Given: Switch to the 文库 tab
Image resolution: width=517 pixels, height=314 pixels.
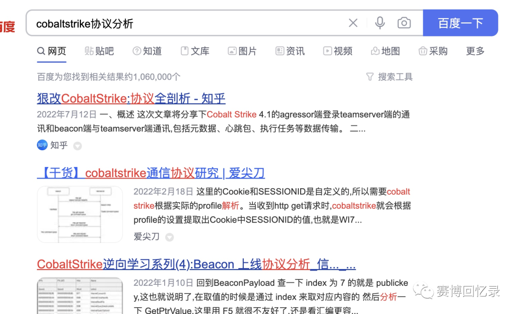Looking at the screenshot, I should pos(195,51).
